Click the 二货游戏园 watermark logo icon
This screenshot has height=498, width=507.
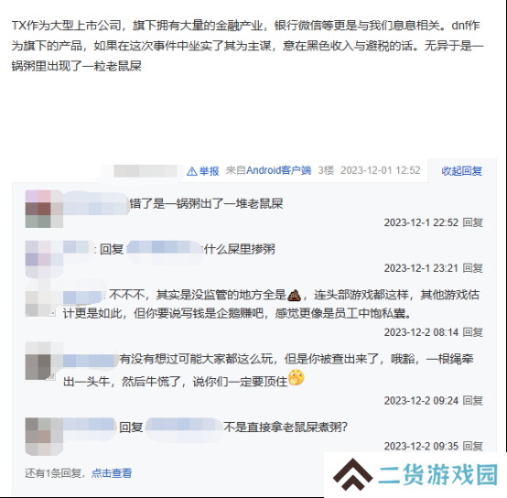click(x=352, y=474)
